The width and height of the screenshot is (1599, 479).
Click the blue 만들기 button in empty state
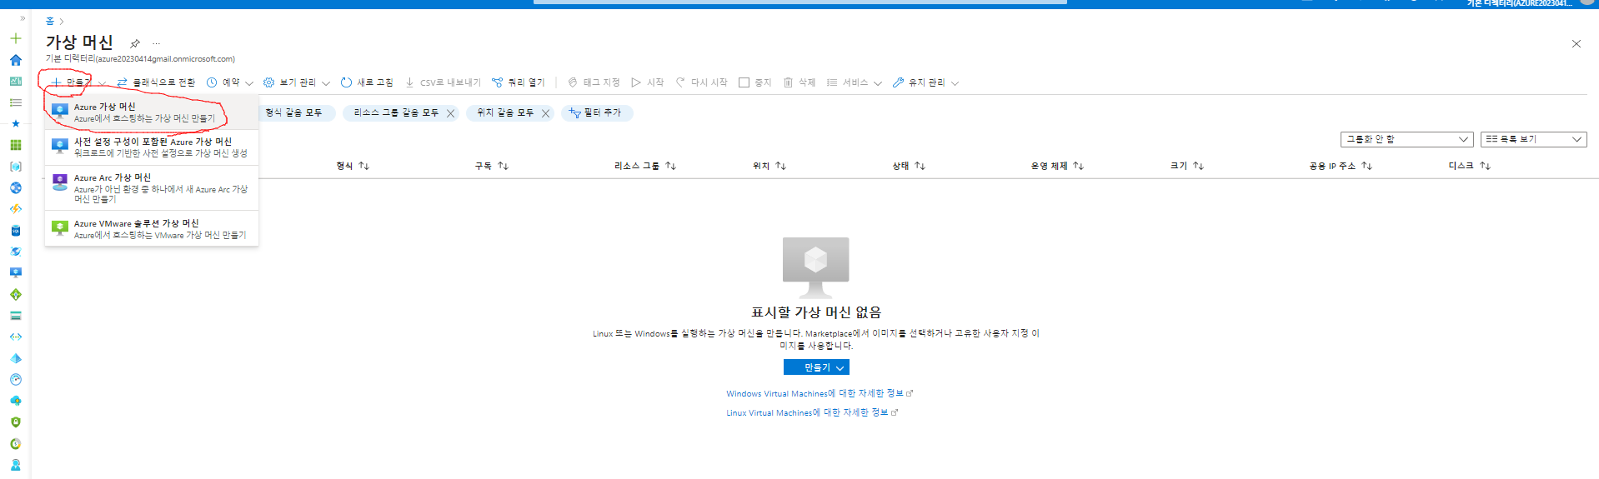pyautogui.click(x=816, y=367)
